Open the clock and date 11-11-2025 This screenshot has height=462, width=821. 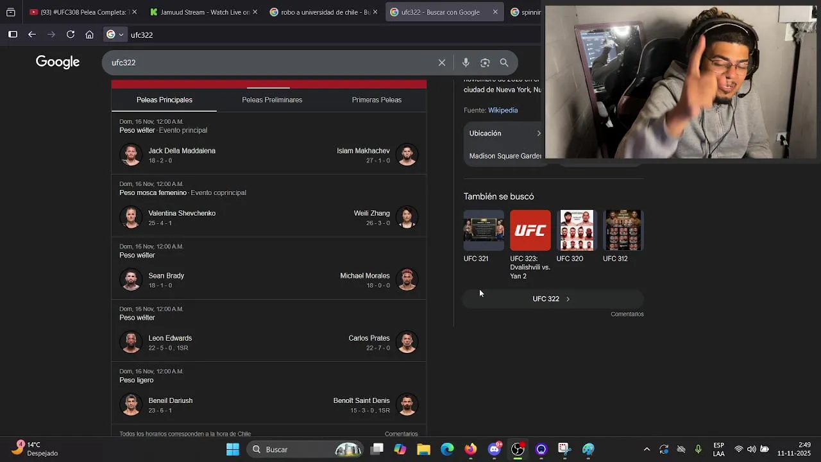click(x=794, y=449)
